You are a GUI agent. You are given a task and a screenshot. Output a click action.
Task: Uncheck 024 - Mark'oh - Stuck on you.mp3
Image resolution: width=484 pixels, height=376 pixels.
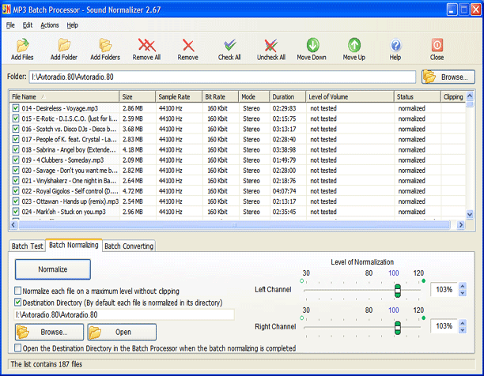tap(16, 212)
